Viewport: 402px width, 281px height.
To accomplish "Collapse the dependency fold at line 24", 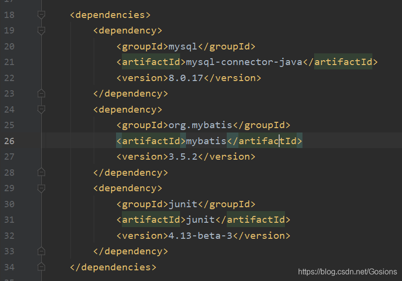I will (x=41, y=110).
